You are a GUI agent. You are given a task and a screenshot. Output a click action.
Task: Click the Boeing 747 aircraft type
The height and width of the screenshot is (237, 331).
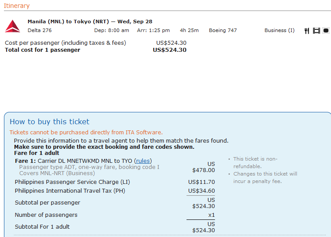(223, 30)
